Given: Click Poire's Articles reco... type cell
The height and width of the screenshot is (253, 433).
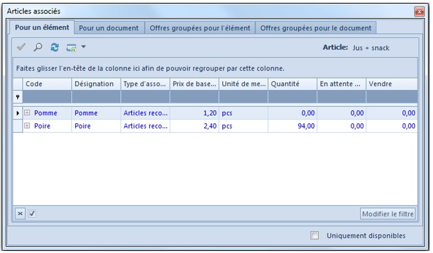Looking at the screenshot, I should coord(145,126).
